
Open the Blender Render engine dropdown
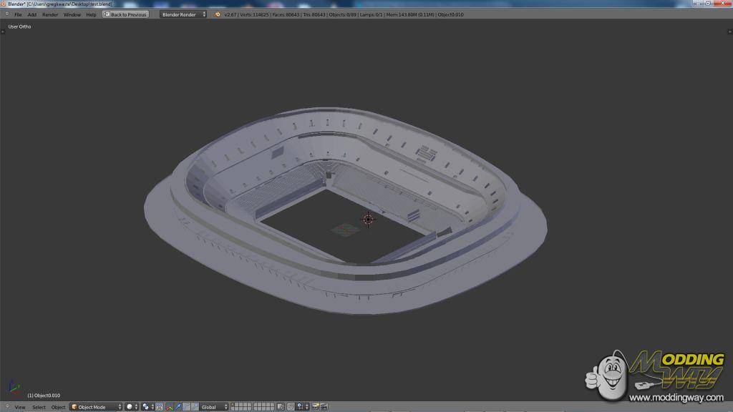(183, 14)
